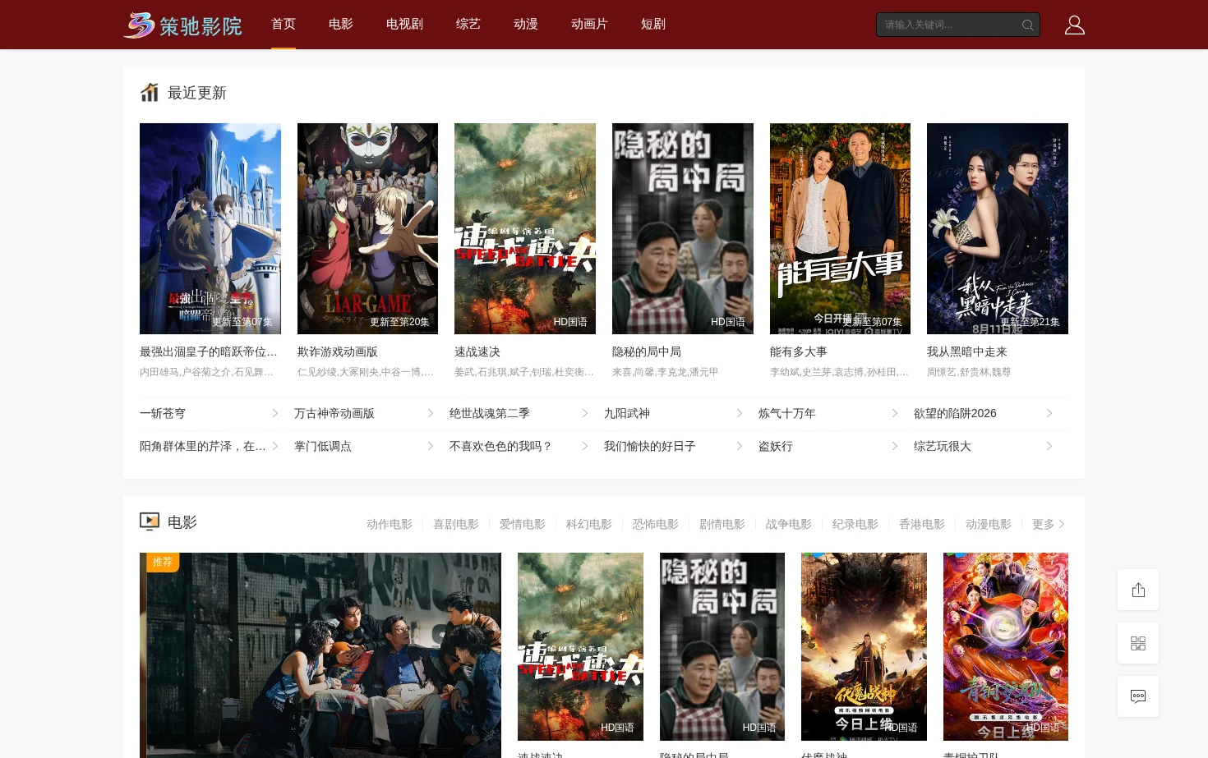Click the 最近更新 chart icon
Viewport: 1208px width, 758px height.
pos(150,92)
